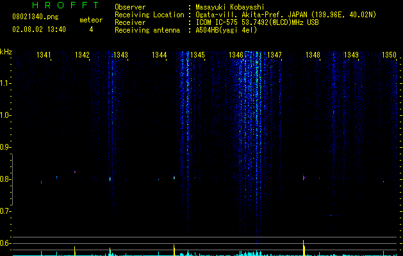Screen dimensions: 403x256
Task: Click the date stamp 02.08.02 13:40
Action: 39,29
